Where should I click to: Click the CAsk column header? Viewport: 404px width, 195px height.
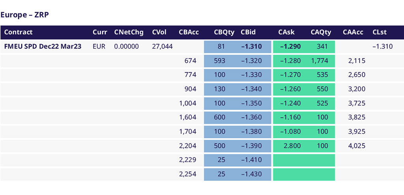coord(286,32)
